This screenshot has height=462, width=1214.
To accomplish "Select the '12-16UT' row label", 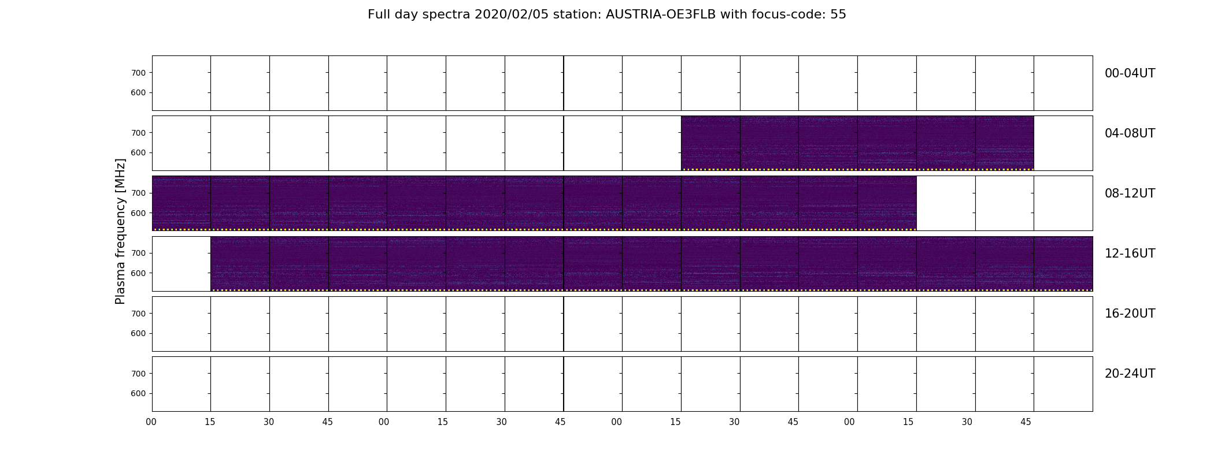I will pyautogui.click(x=1130, y=254).
